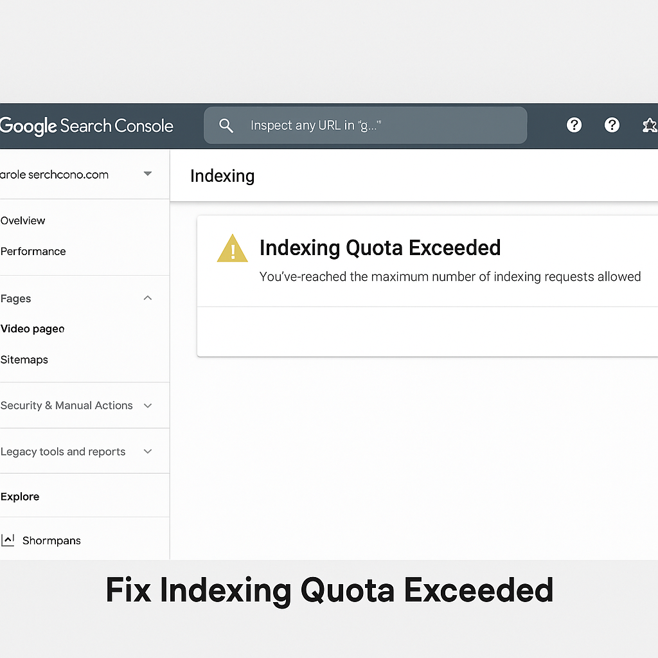This screenshot has width=658, height=658.
Task: Click the warning triangle on the quota alert
Action: pyautogui.click(x=232, y=247)
